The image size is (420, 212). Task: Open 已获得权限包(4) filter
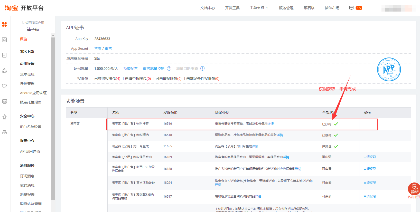click(107, 79)
